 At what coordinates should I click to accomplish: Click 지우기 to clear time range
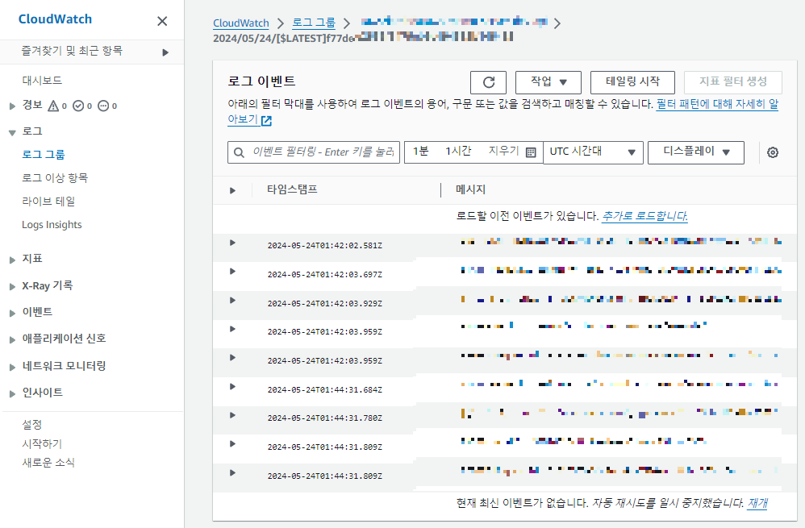(x=503, y=152)
